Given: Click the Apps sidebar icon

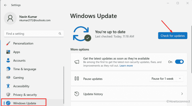Looking at the screenshot, I should tap(8, 52).
